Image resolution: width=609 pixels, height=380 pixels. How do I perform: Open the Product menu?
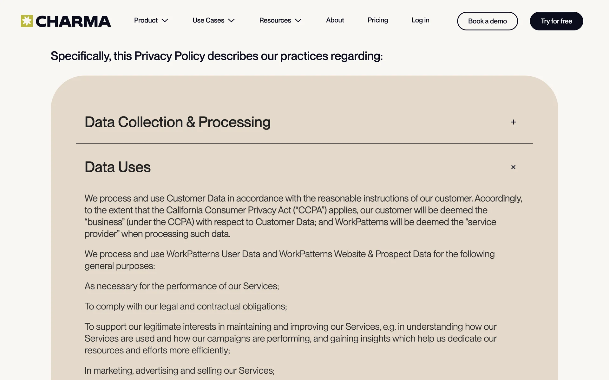(x=146, y=20)
